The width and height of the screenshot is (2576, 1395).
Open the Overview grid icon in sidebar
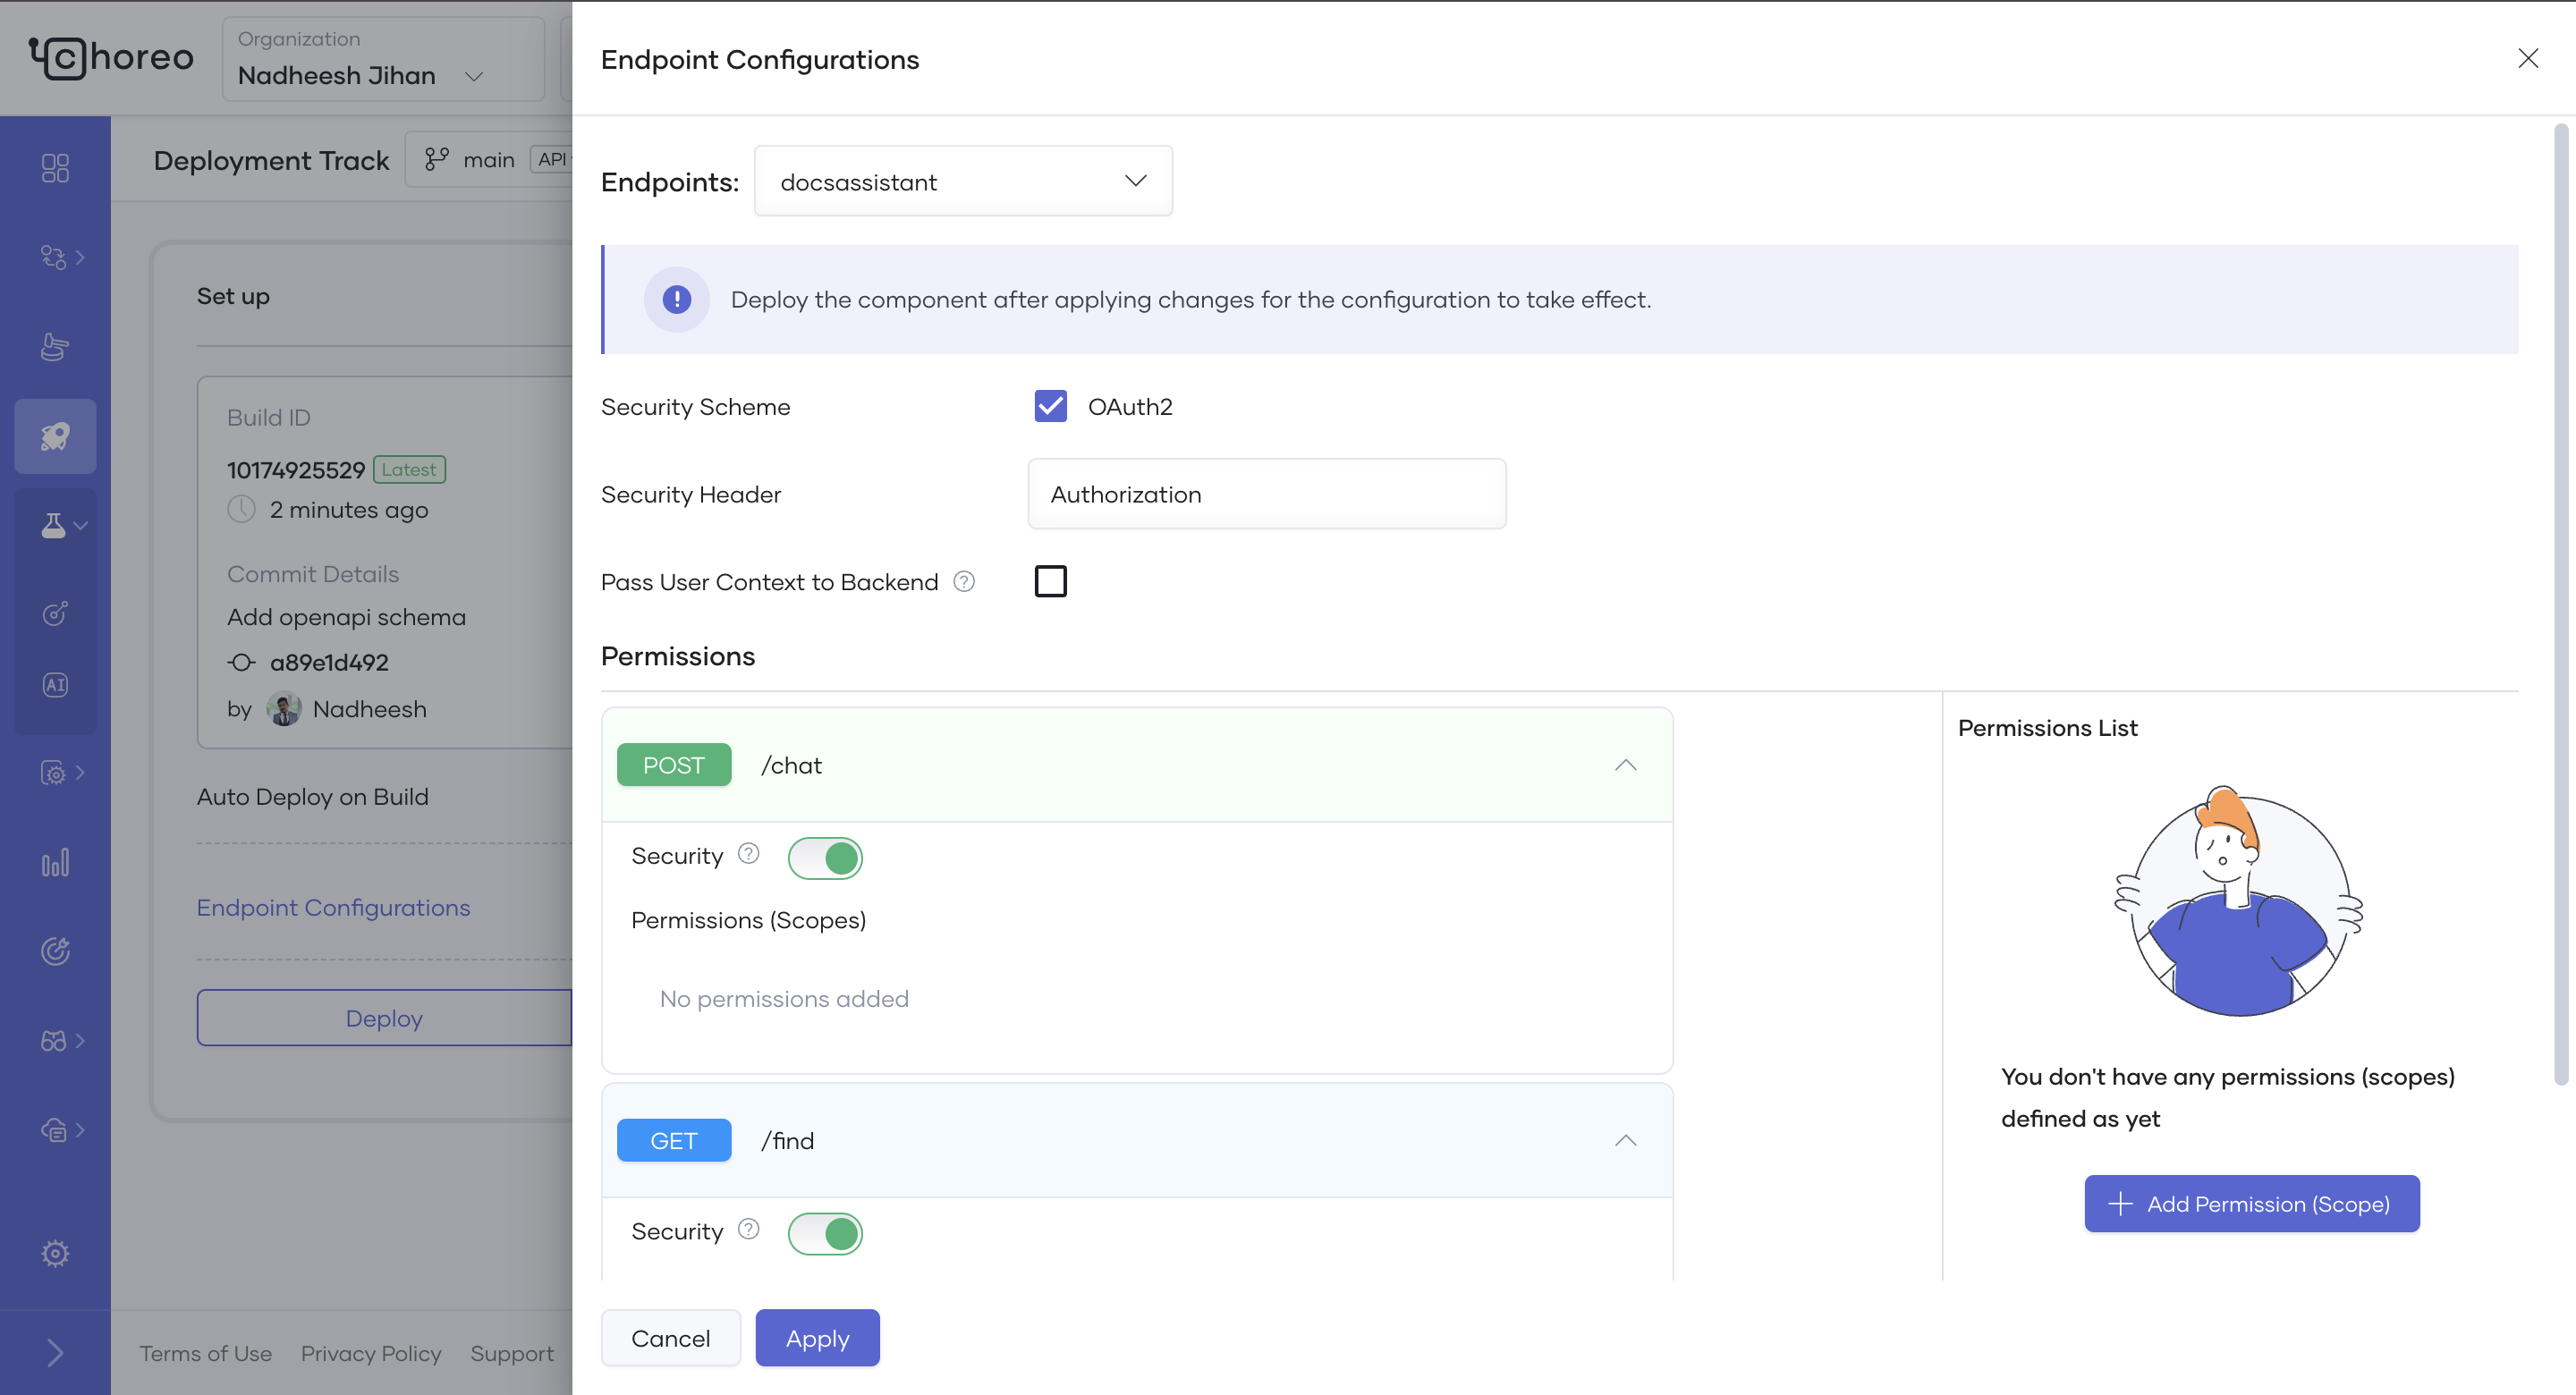pyautogui.click(x=55, y=167)
